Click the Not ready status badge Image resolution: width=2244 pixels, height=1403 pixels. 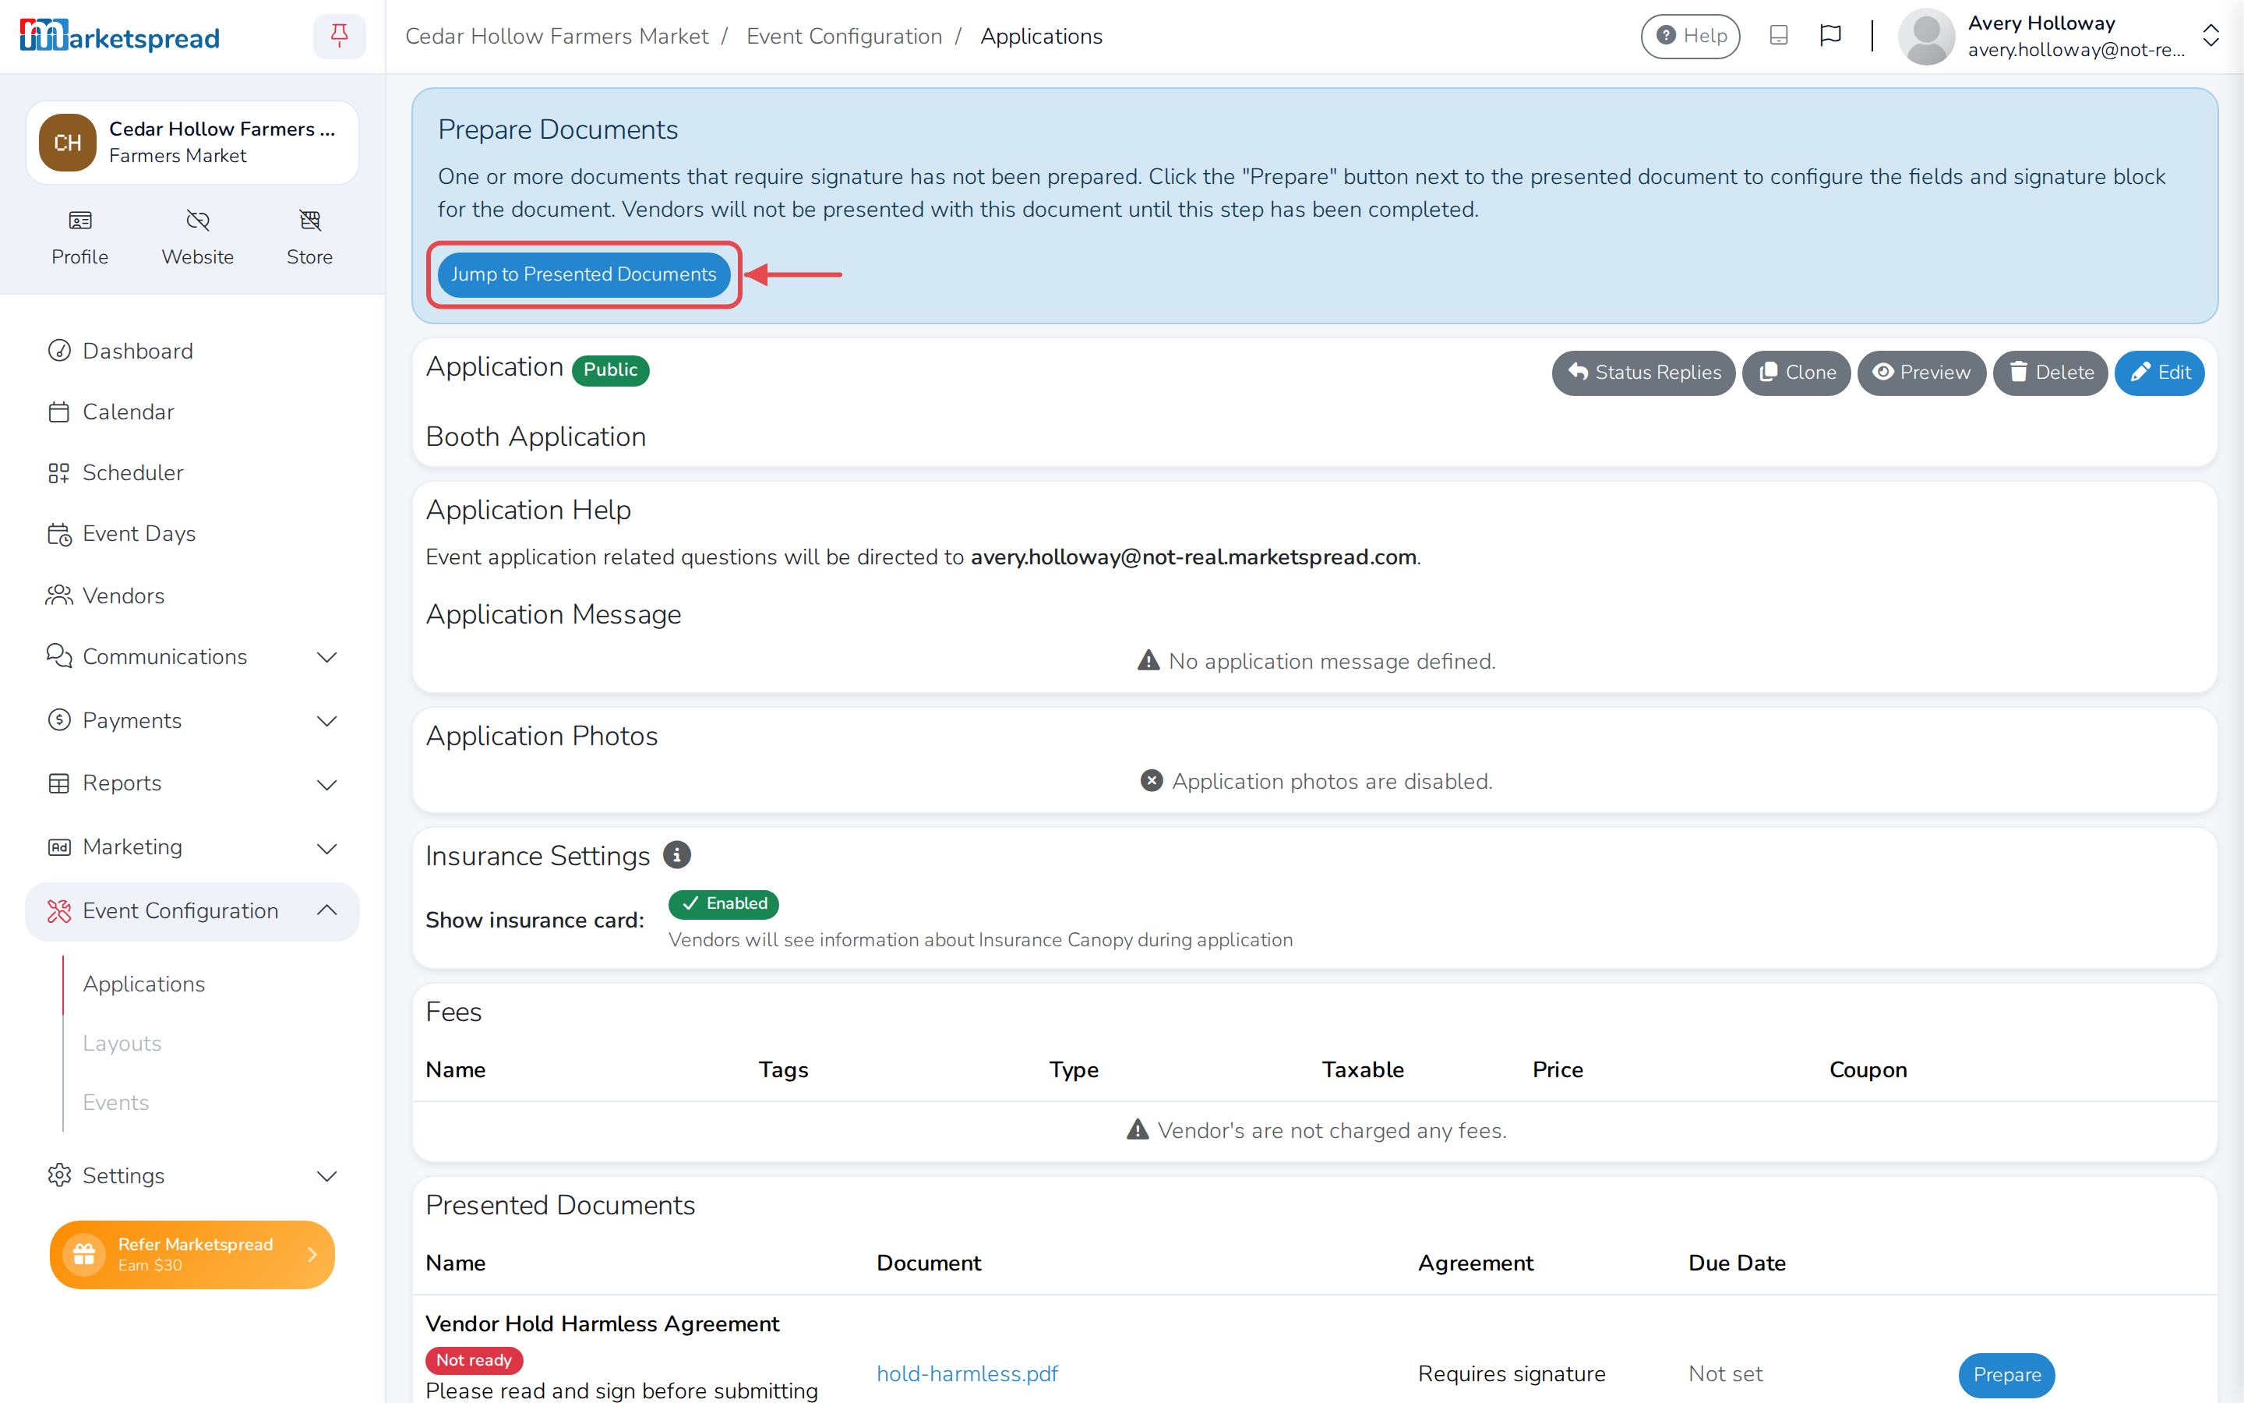click(474, 1360)
